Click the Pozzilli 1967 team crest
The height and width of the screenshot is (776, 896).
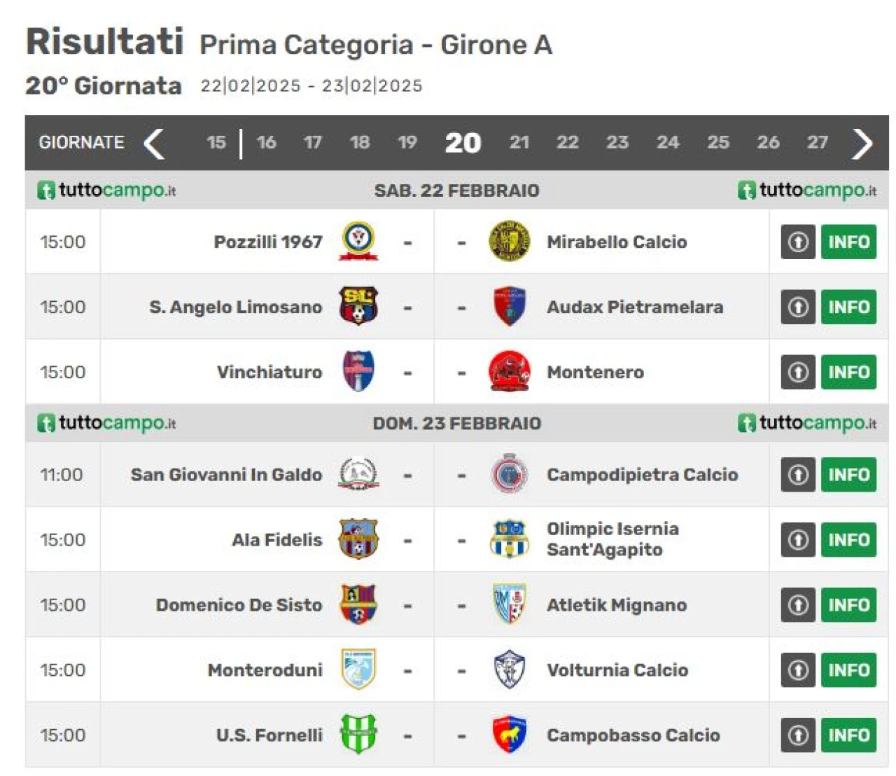(358, 241)
